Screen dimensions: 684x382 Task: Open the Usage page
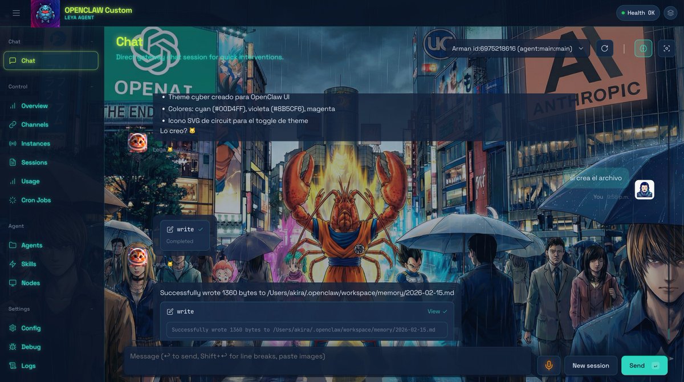tap(51, 181)
